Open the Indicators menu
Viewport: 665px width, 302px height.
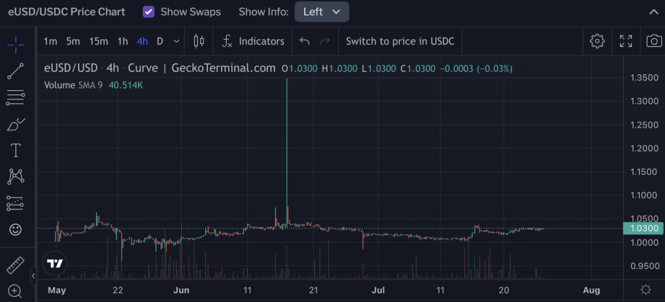point(253,41)
